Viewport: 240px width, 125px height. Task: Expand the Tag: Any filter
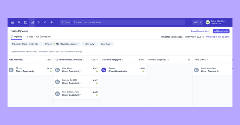pyautogui.click(x=106, y=44)
